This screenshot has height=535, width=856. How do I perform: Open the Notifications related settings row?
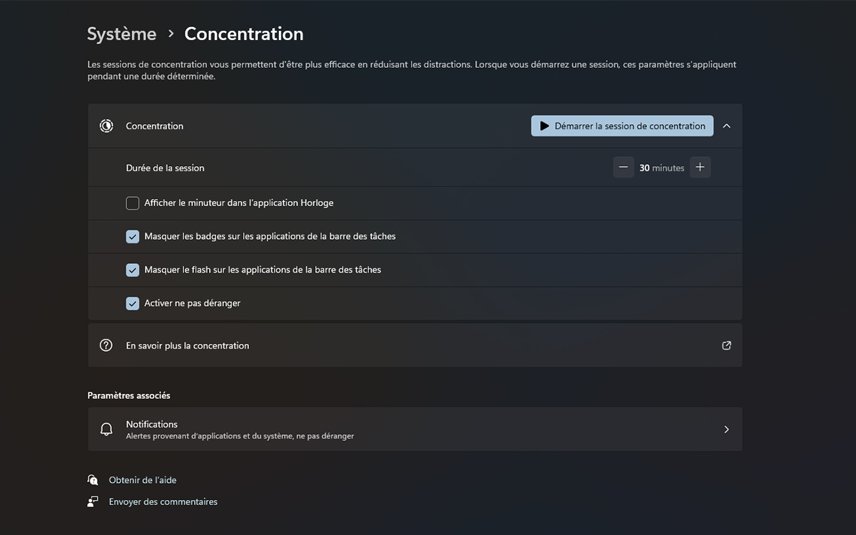[x=414, y=429]
